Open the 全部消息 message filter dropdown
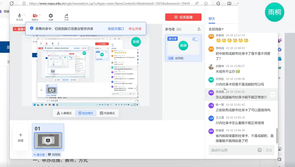Image resolution: width=295 pixels, height=167 pixels. (x=216, y=29)
